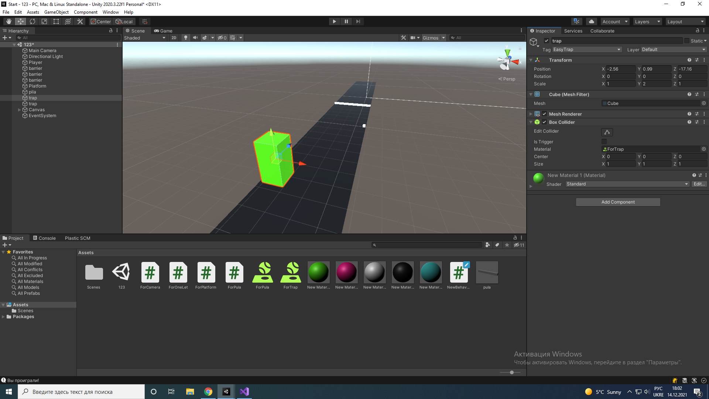Open cloud services icon in toolbar

coord(592,21)
